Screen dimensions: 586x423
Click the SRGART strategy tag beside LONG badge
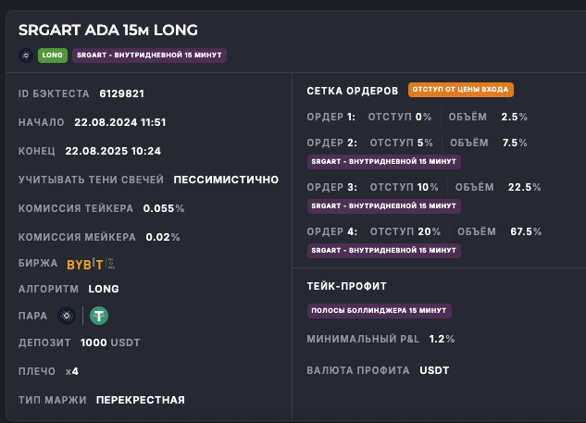point(149,56)
